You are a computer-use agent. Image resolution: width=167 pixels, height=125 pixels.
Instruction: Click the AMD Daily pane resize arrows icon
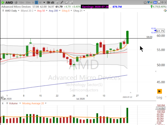coord(3,11)
